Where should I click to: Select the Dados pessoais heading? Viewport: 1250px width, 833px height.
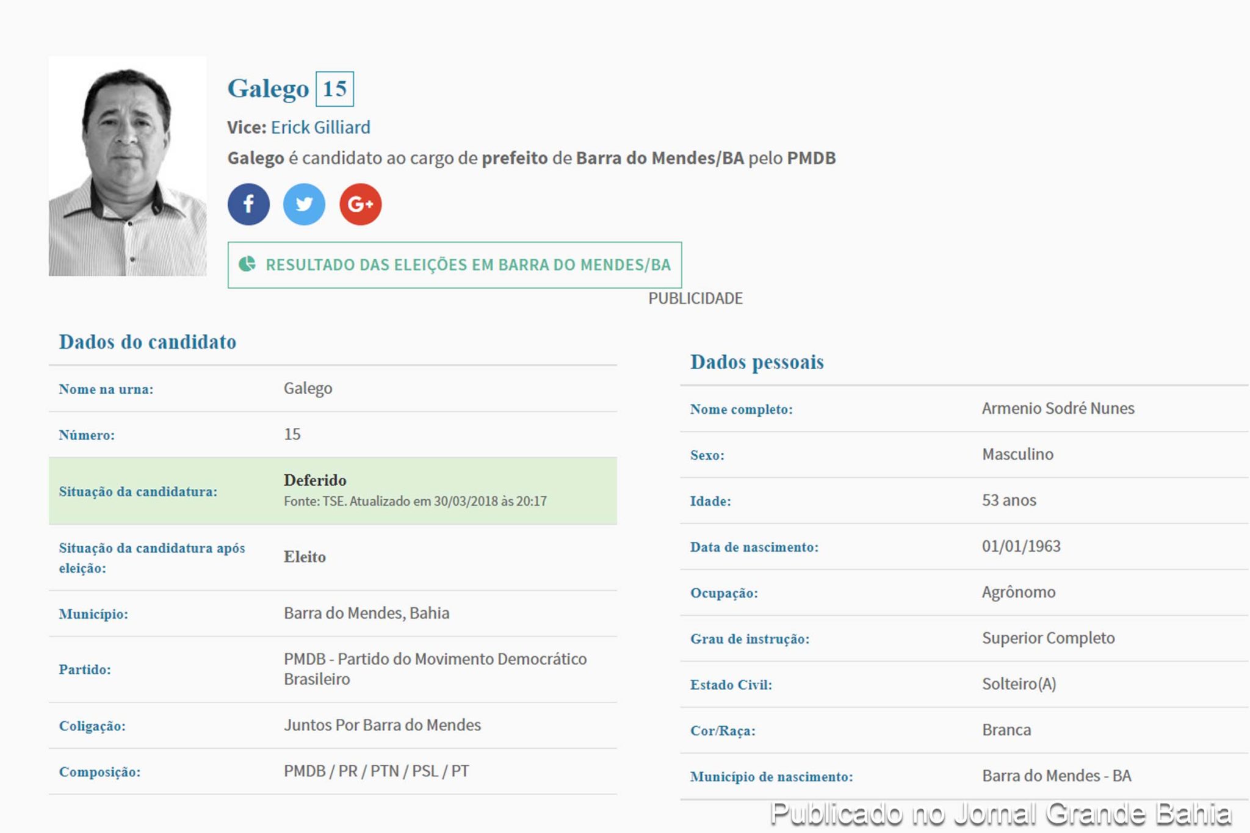coord(757,362)
